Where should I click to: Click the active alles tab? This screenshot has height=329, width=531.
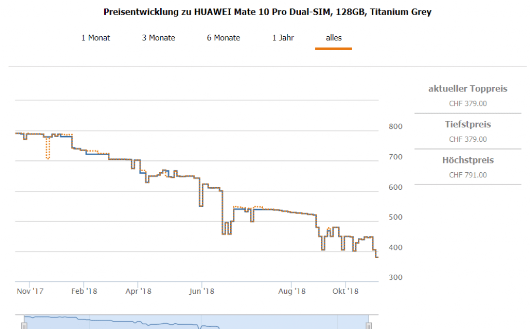pyautogui.click(x=333, y=38)
